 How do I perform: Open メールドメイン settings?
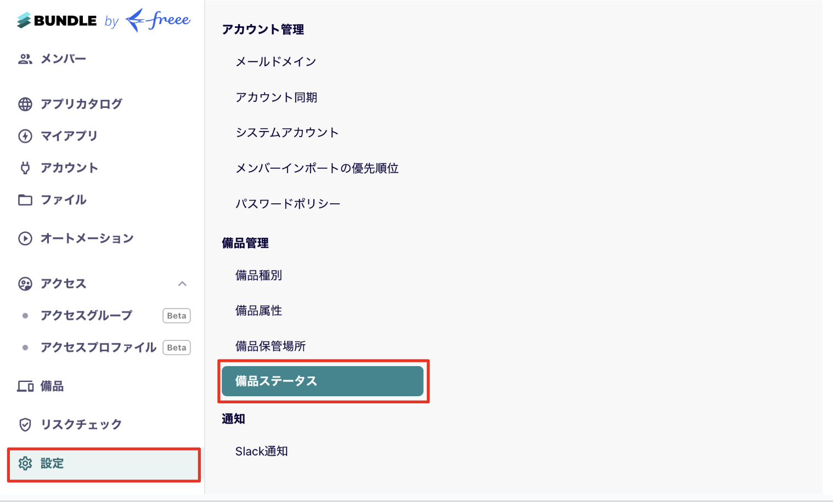[x=276, y=62]
